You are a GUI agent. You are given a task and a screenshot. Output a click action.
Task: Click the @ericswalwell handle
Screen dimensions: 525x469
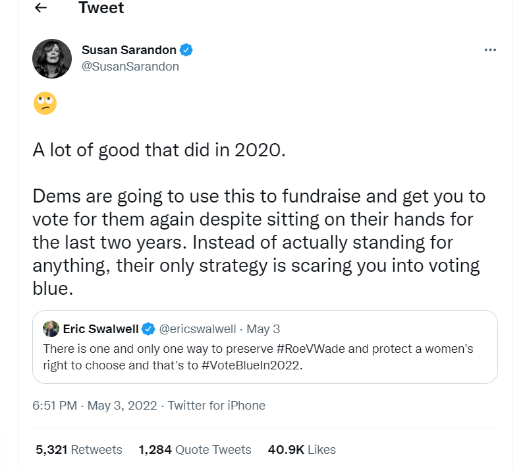coord(197,328)
